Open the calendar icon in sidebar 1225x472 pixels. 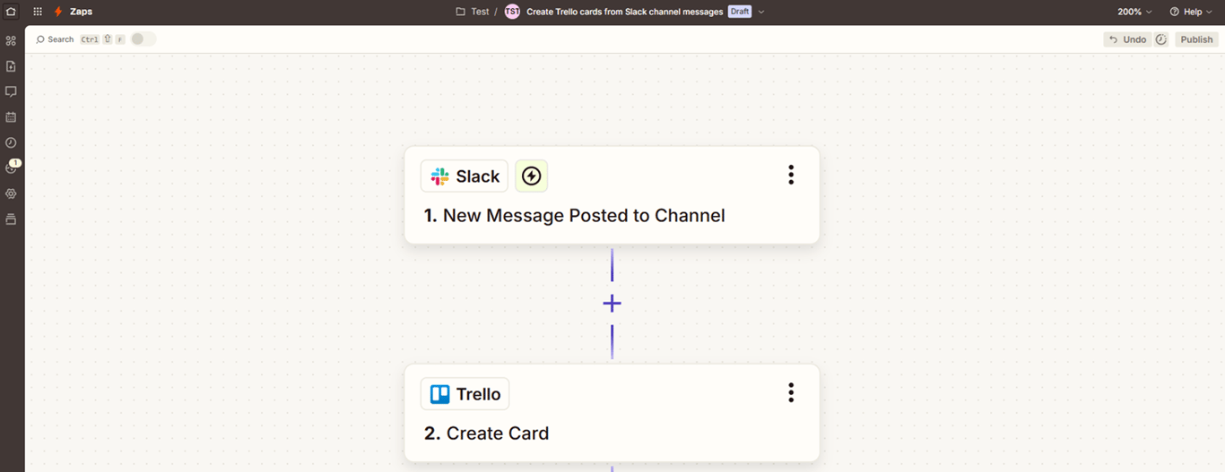click(11, 116)
